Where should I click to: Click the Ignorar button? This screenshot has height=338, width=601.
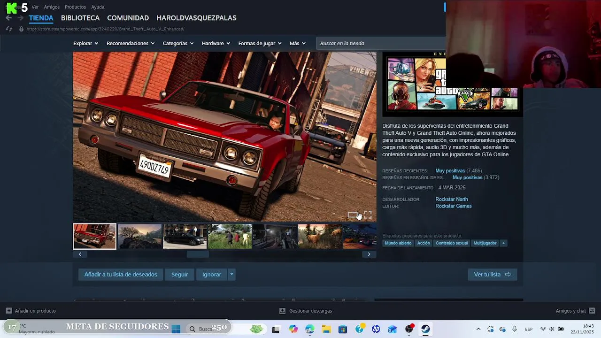(x=212, y=275)
